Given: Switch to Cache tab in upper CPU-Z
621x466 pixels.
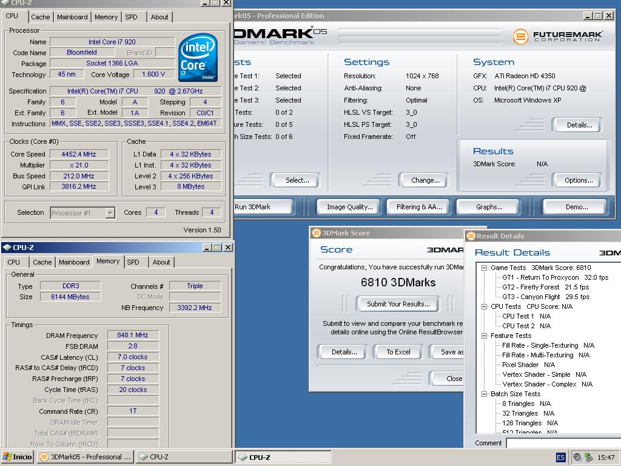Looking at the screenshot, I should pos(41,17).
